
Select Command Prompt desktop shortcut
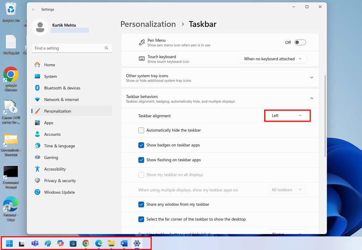coord(11,177)
